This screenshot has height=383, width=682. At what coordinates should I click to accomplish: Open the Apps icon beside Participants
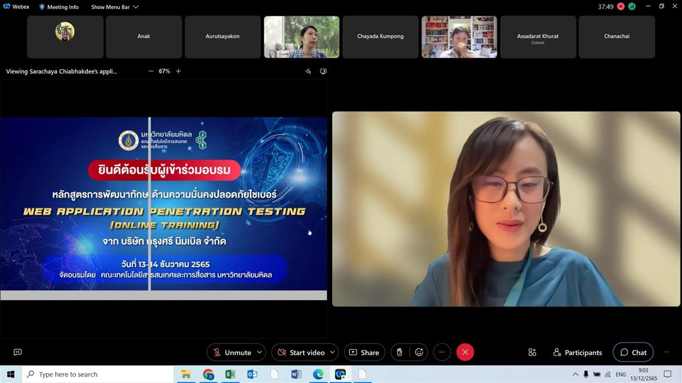tap(532, 353)
